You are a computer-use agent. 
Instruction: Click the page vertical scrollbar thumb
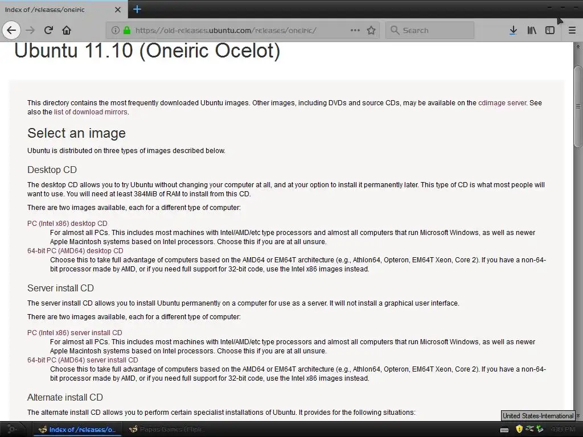tap(578, 106)
